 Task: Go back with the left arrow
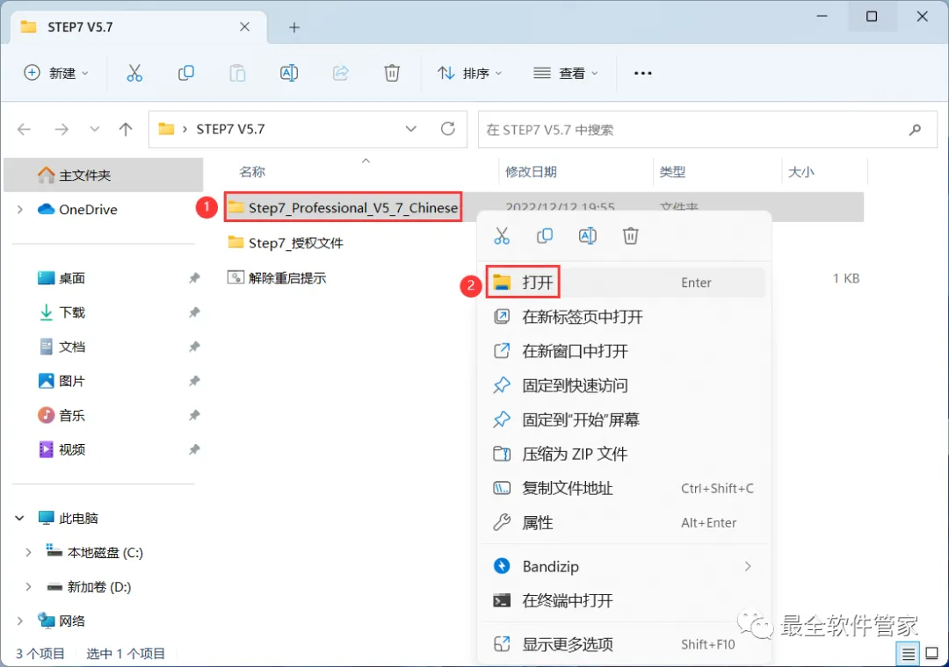point(25,129)
